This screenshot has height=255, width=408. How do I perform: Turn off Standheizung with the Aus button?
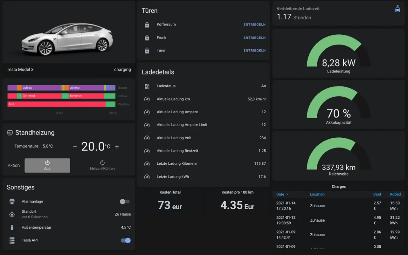[47, 166]
